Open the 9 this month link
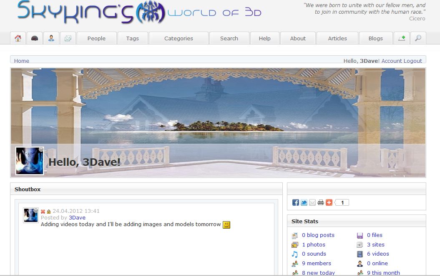440x276 pixels. pos(384,273)
